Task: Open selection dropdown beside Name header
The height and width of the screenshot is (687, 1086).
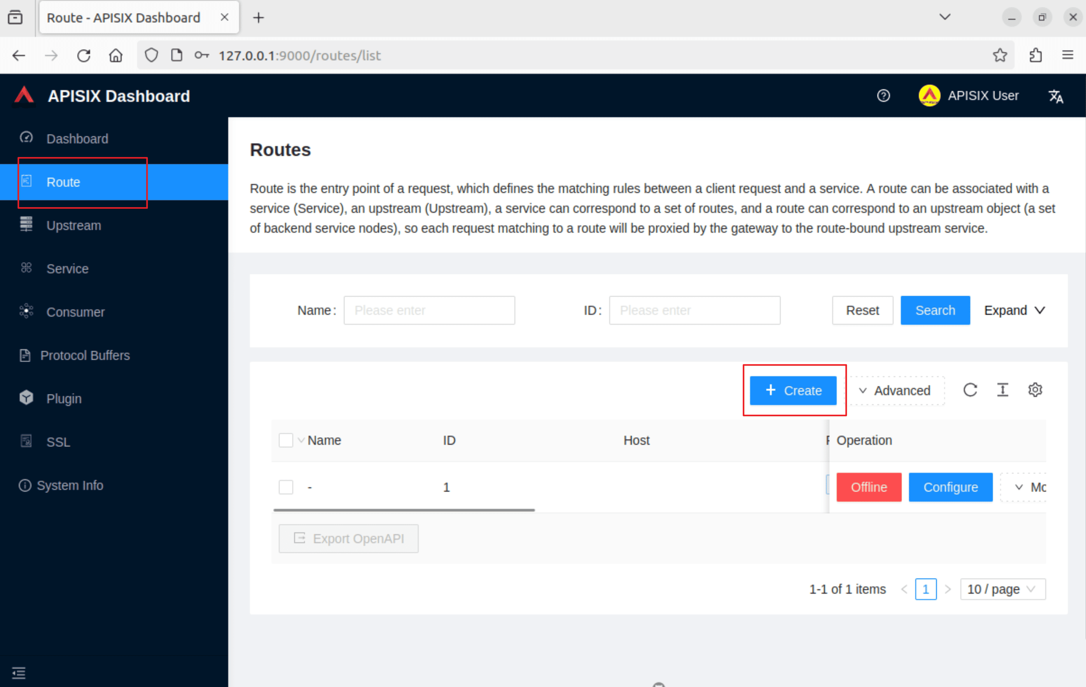Action: pos(301,440)
